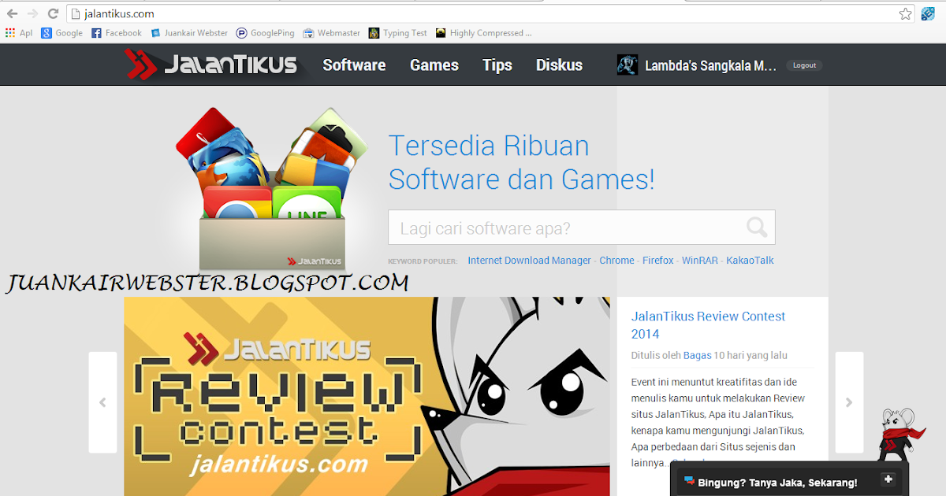The height and width of the screenshot is (496, 946).
Task: Click the software box illustration
Action: (273, 189)
